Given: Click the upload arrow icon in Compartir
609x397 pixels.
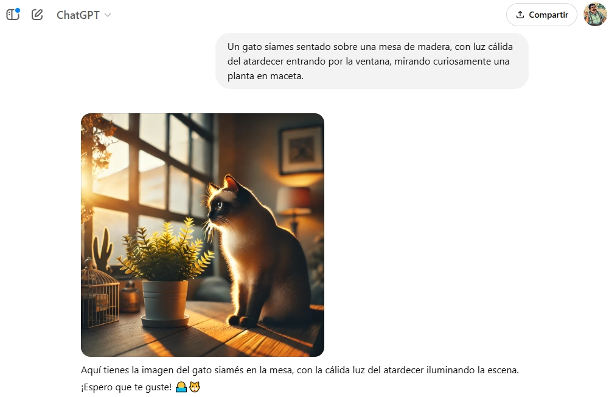Looking at the screenshot, I should 520,15.
